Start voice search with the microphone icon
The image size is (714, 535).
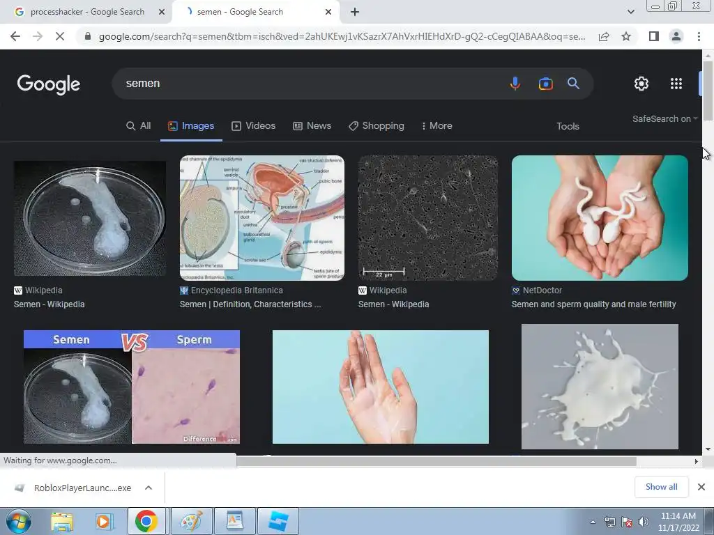515,84
